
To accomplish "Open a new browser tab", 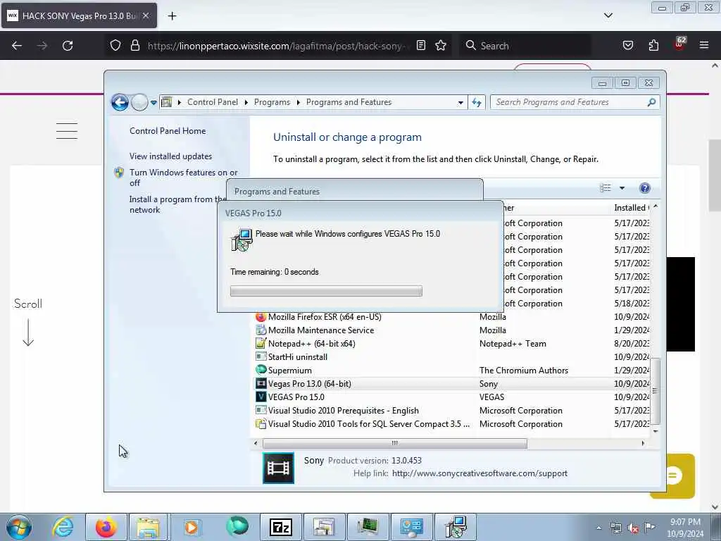I will (x=172, y=16).
